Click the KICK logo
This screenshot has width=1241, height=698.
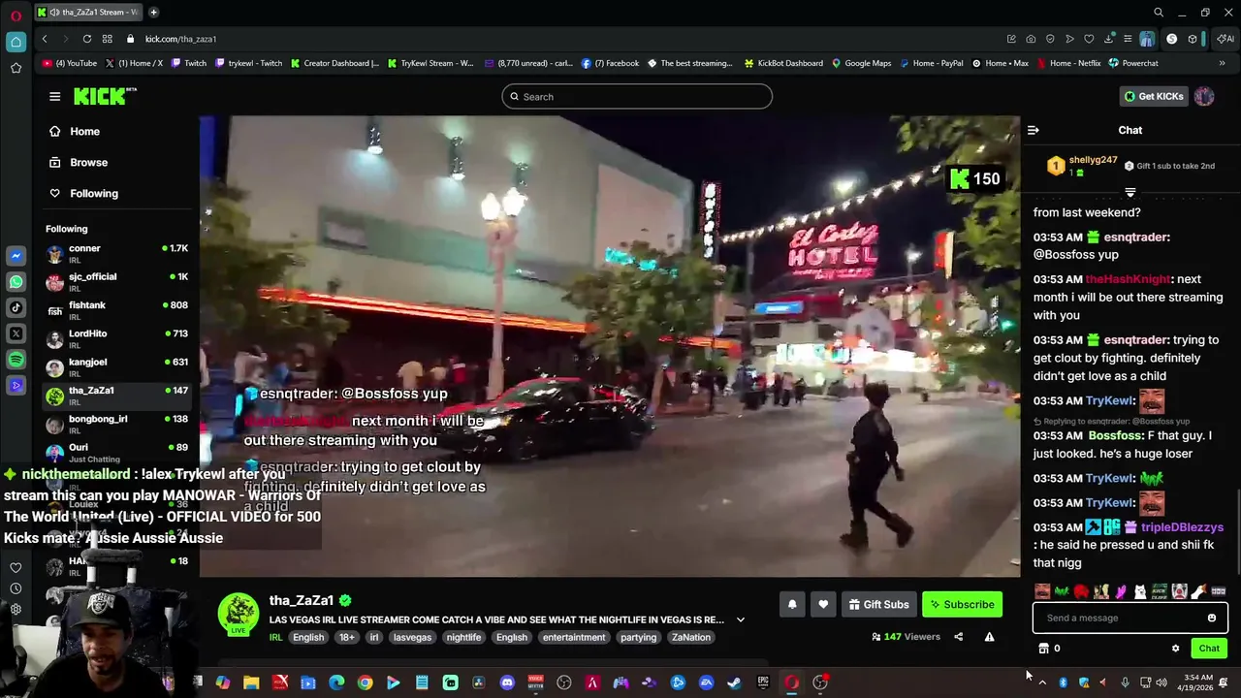(x=104, y=96)
